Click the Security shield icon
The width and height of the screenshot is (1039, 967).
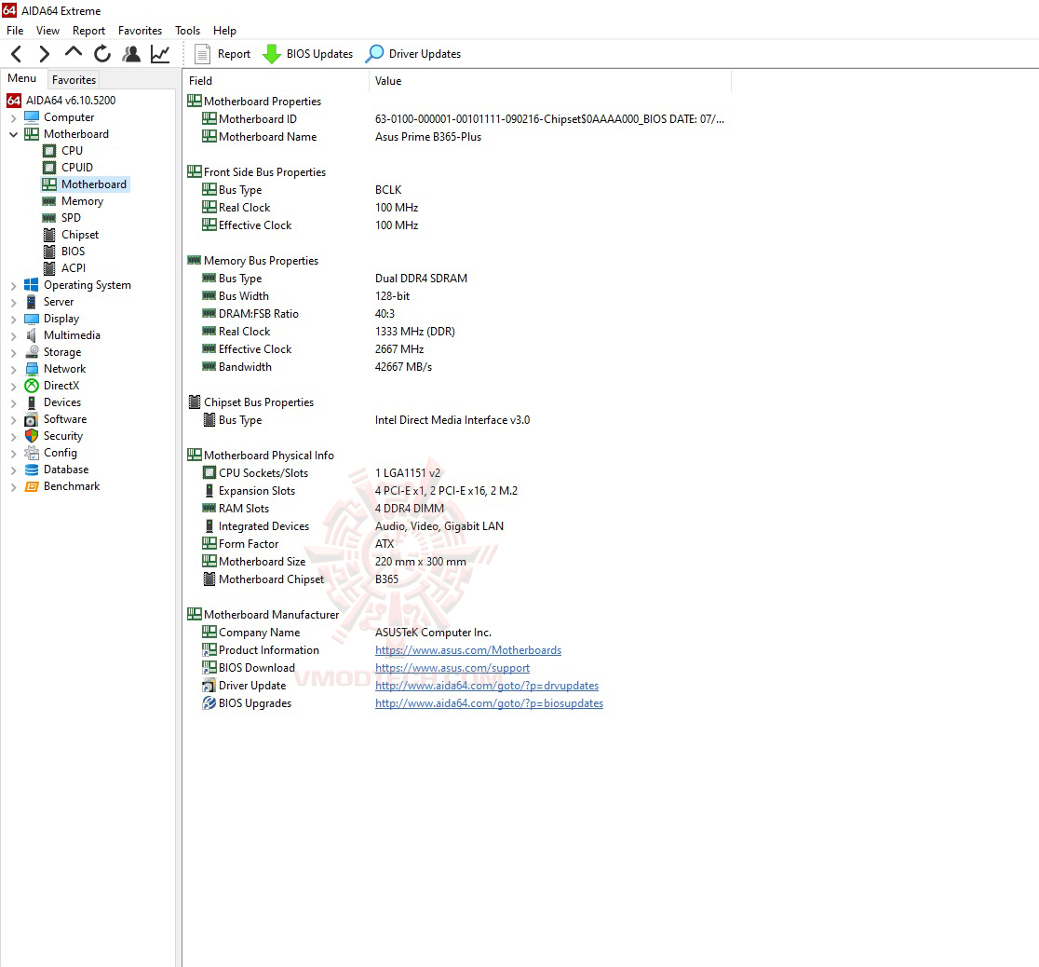tap(31, 436)
